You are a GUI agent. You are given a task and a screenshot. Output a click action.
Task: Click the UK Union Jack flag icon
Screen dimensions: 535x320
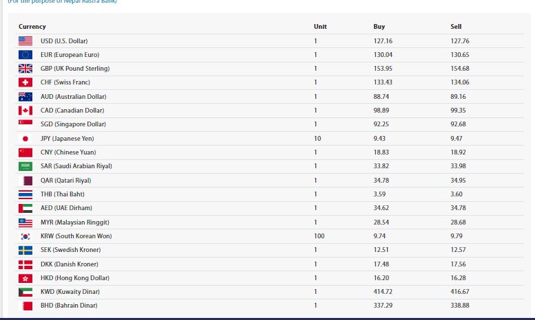click(25, 69)
